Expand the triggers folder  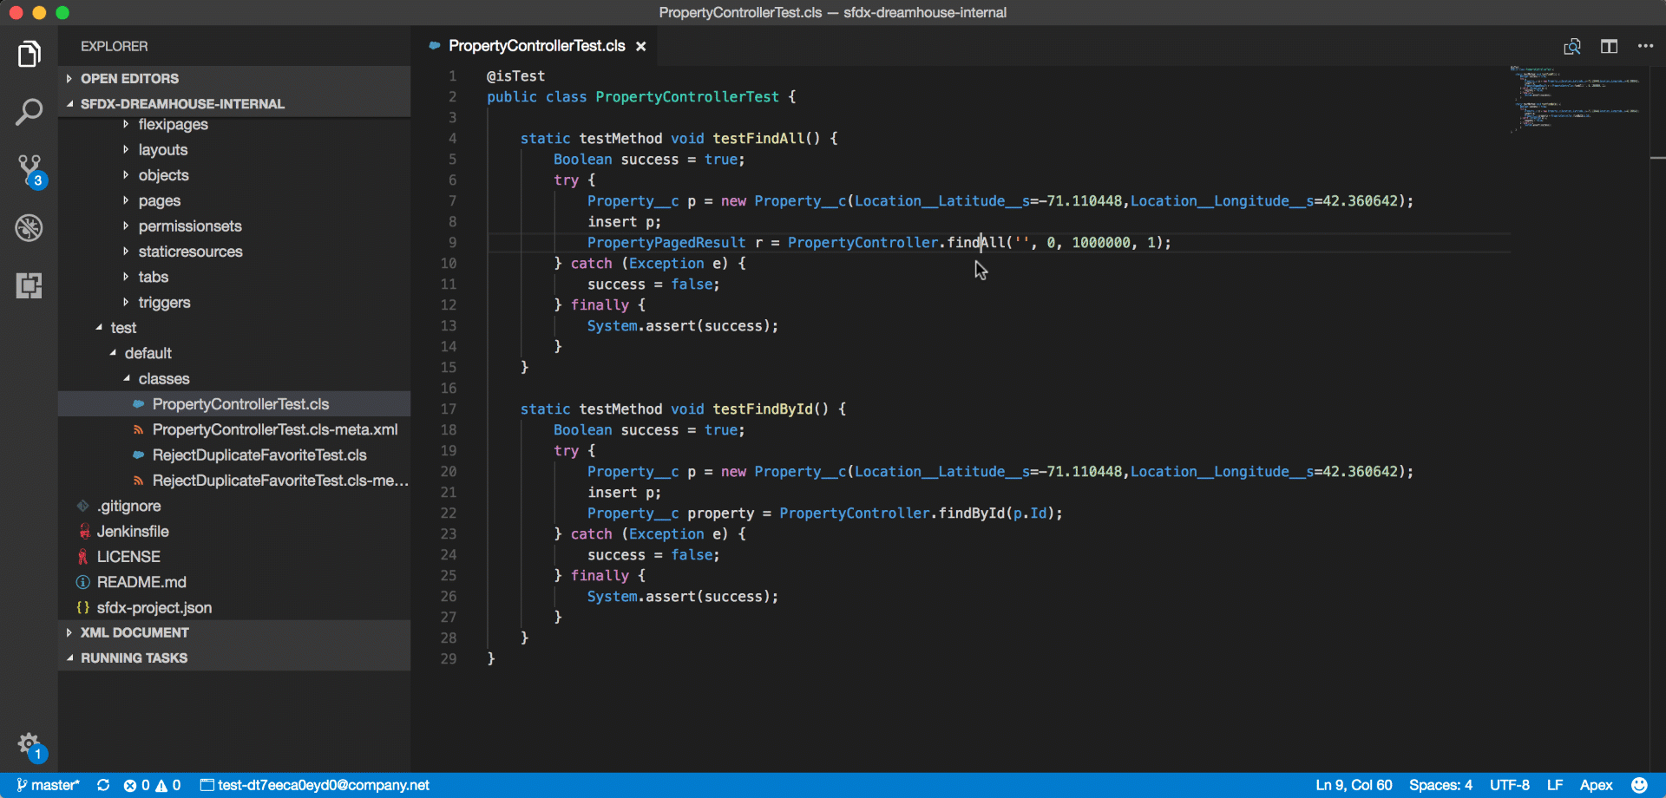click(x=164, y=302)
